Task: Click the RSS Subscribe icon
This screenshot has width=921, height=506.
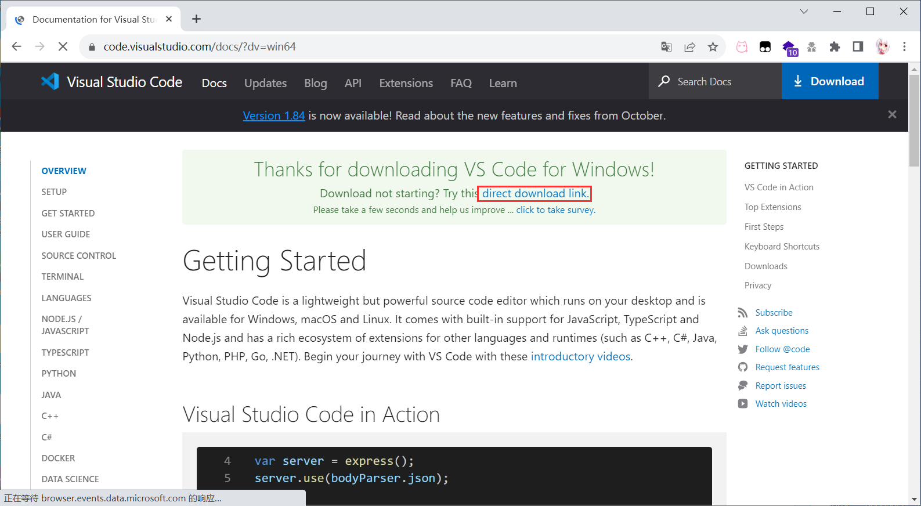Action: (x=743, y=313)
